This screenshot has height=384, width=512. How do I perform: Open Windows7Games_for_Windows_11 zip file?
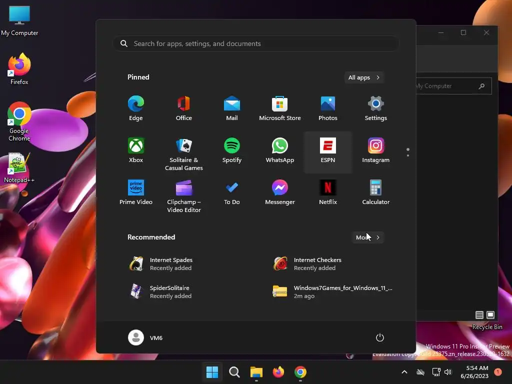point(333,291)
